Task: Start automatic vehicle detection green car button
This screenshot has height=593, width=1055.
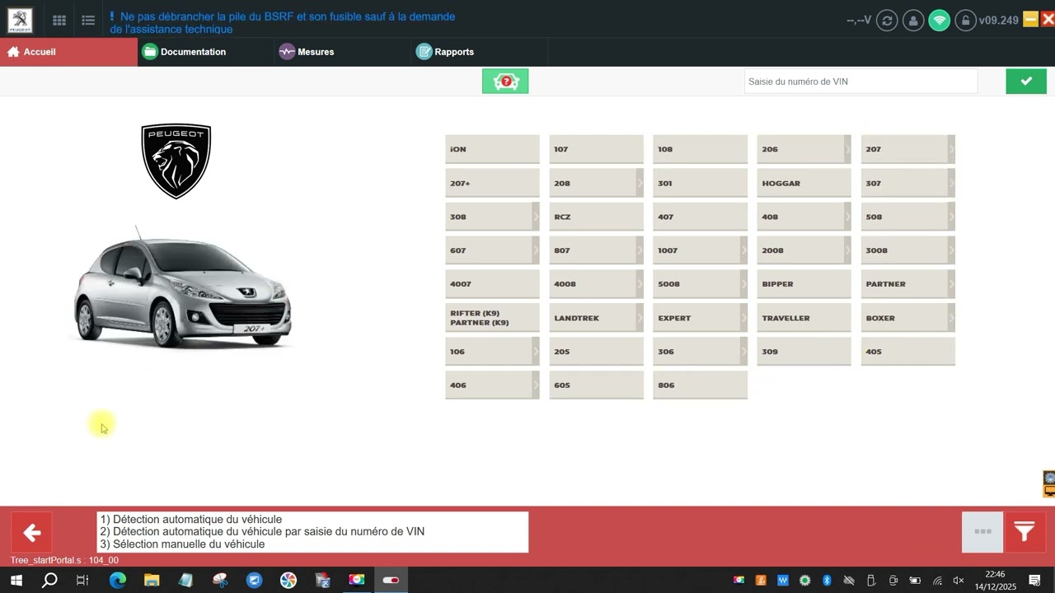Action: 505,82
